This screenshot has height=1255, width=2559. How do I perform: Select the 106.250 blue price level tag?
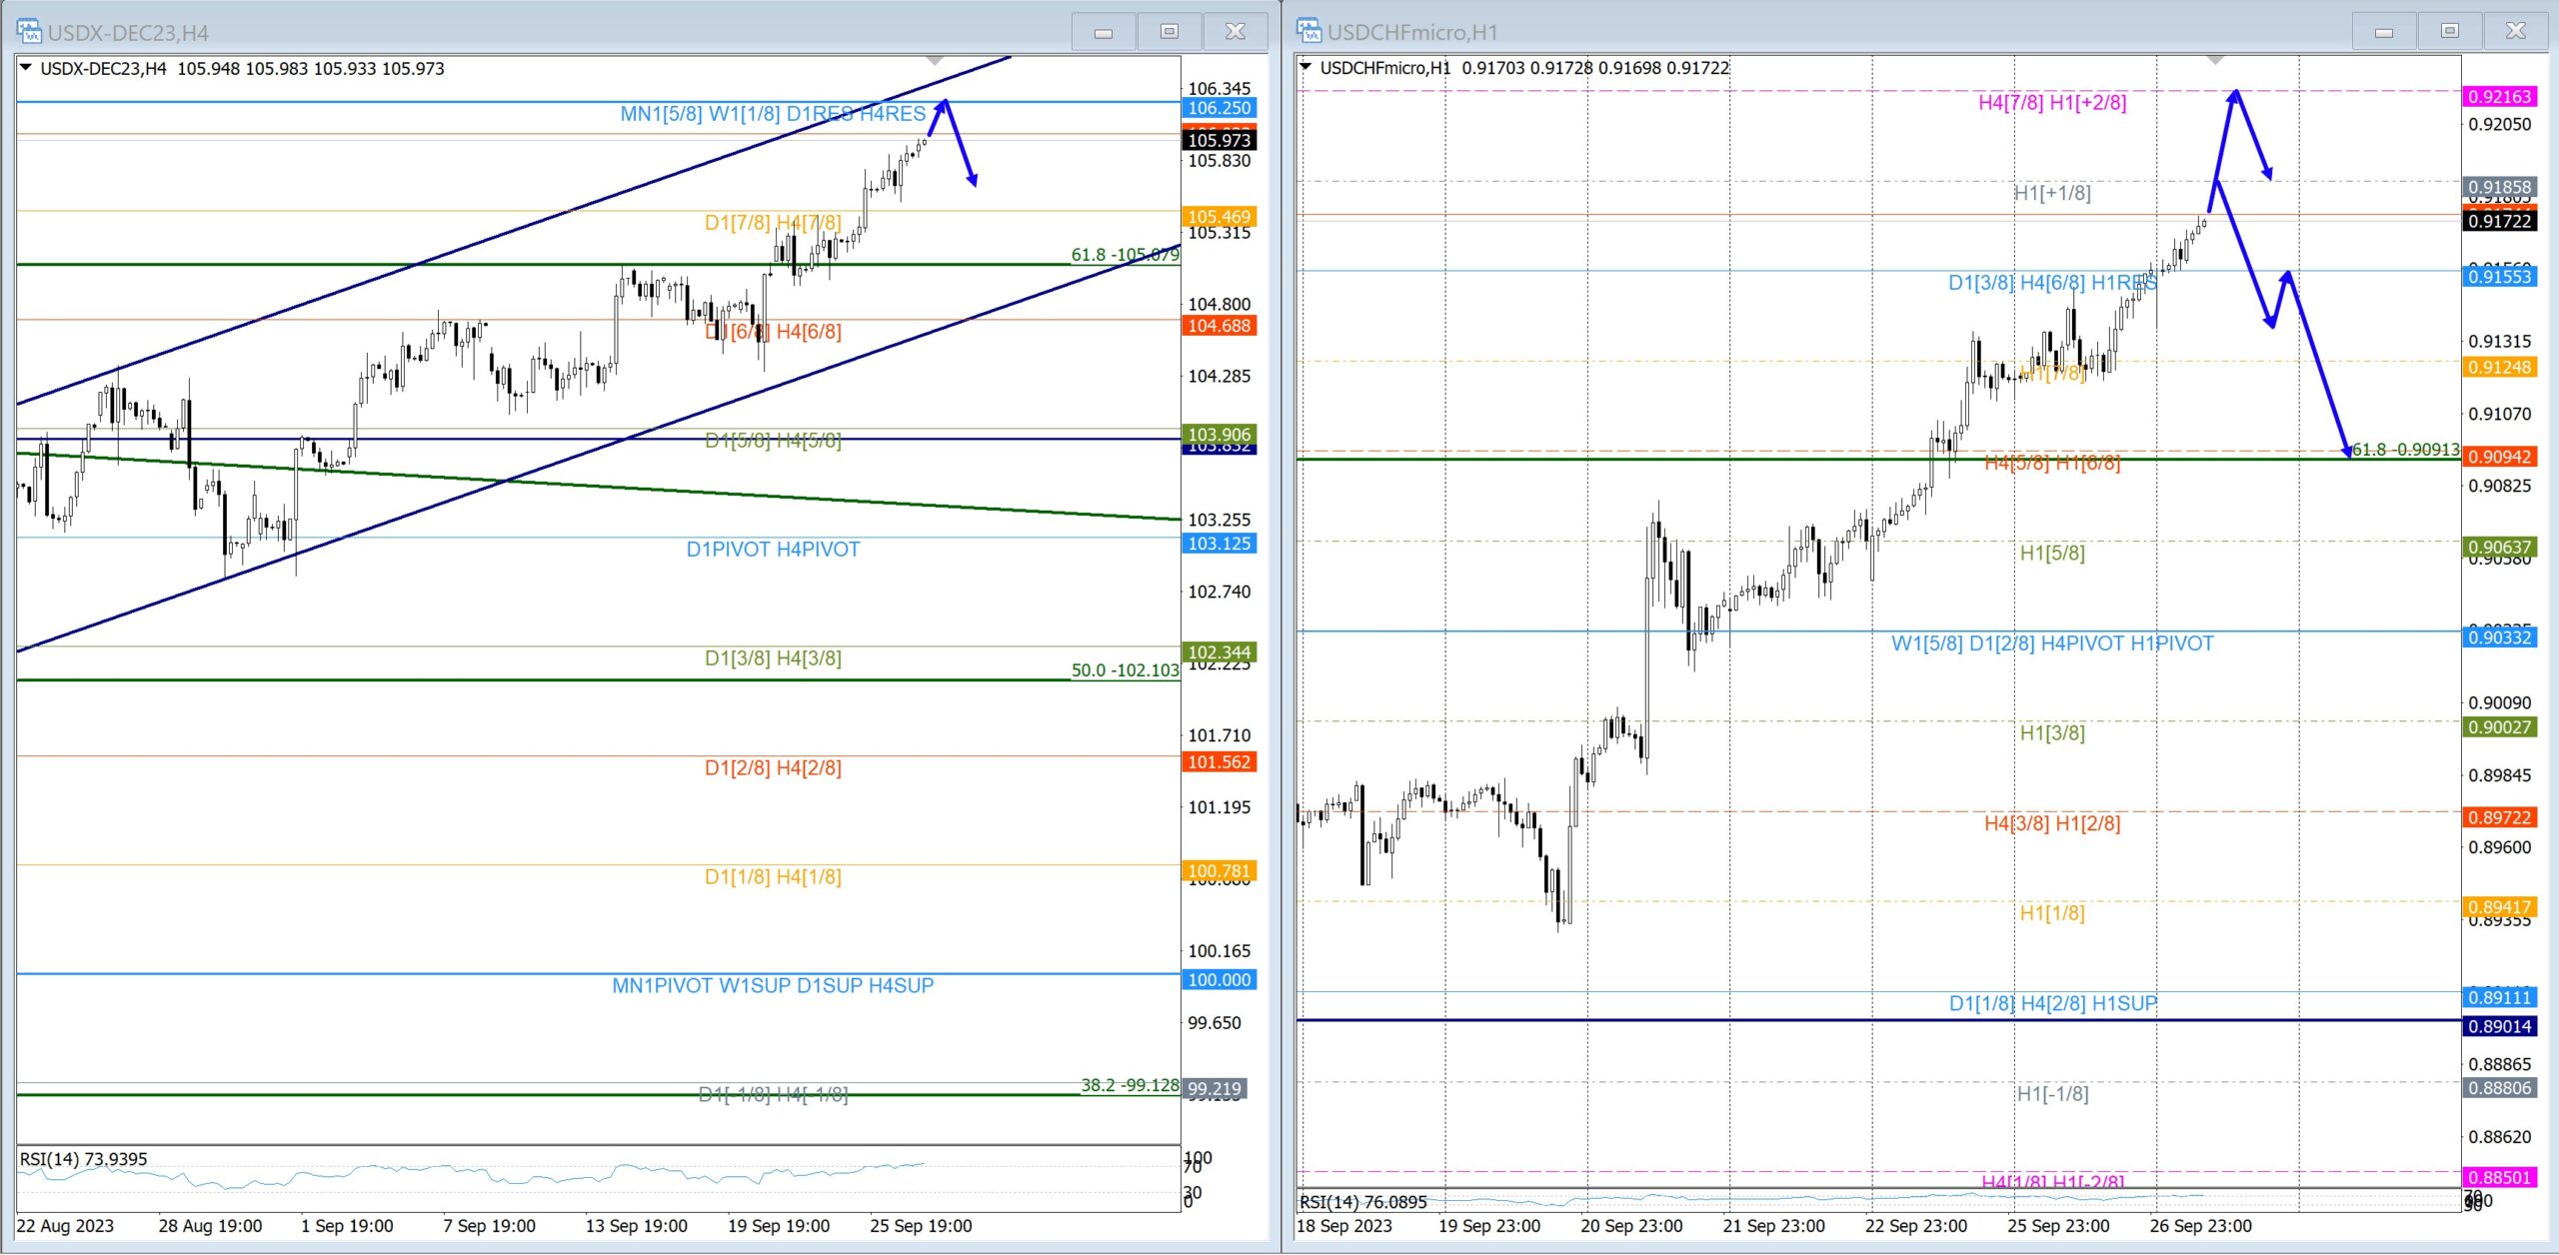click(1219, 108)
